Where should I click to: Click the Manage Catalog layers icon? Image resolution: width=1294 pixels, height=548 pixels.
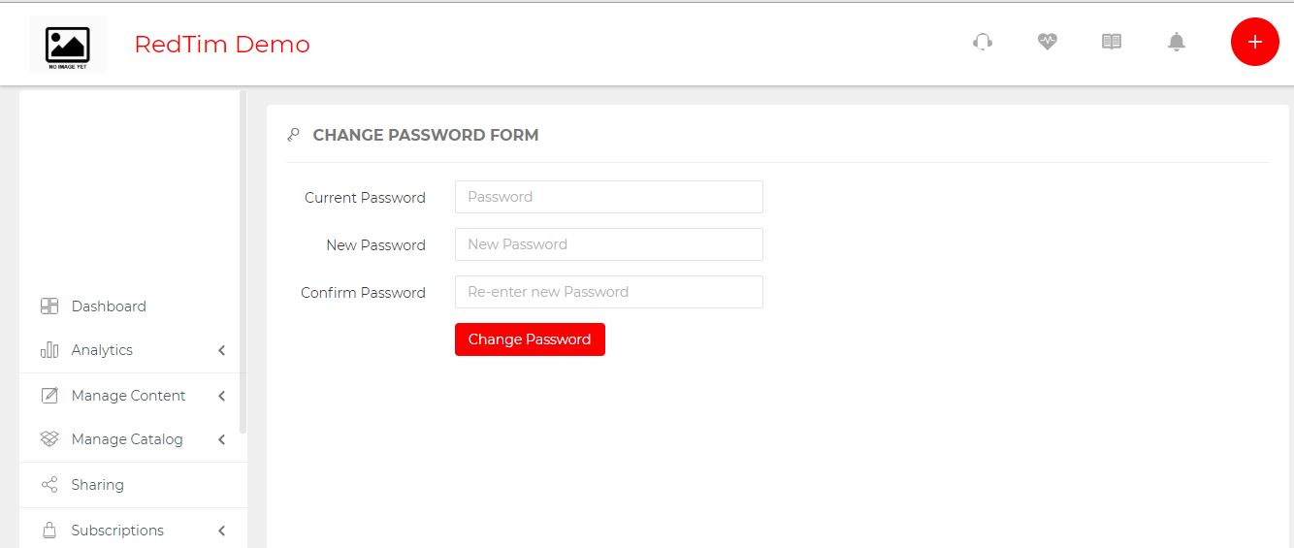tap(49, 439)
